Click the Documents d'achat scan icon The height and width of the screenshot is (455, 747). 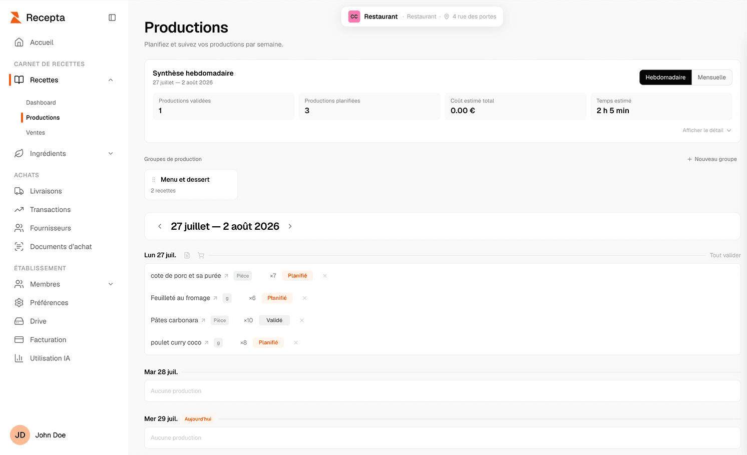pyautogui.click(x=19, y=246)
